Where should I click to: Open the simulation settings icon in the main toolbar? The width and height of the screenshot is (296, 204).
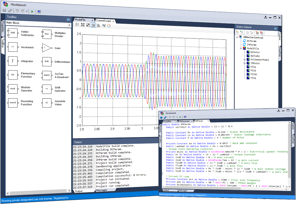[39, 12]
